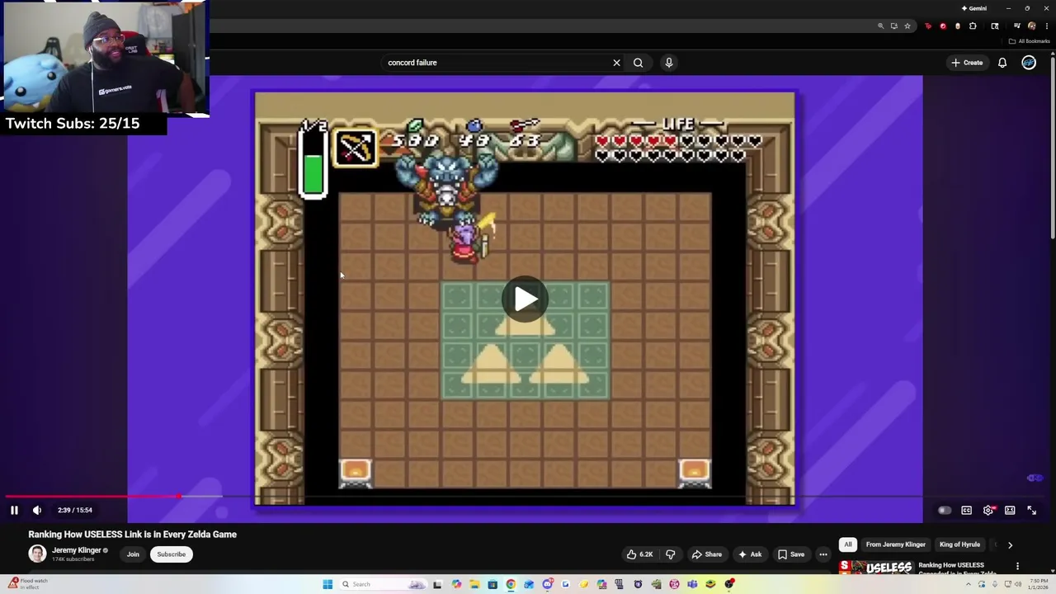Screen dimensions: 1056x594
Task: Open the suggested Ganondorf ranking video thumbnail
Action: pos(876,568)
